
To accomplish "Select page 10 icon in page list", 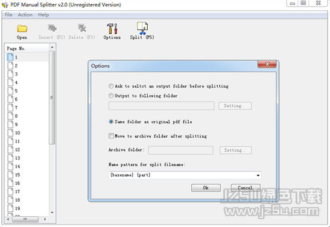I will tap(10, 132).
